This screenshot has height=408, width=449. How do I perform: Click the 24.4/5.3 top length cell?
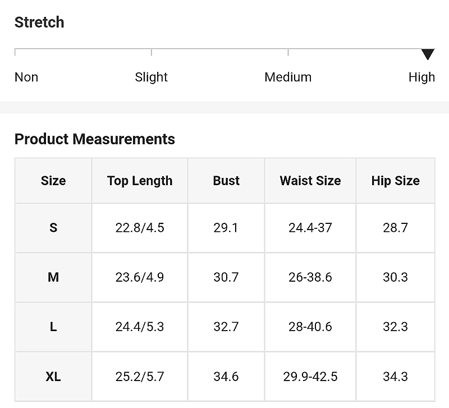pyautogui.click(x=140, y=327)
